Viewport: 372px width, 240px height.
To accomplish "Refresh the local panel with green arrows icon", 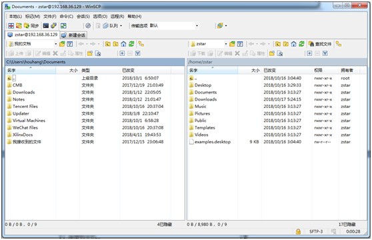I will (x=131, y=44).
